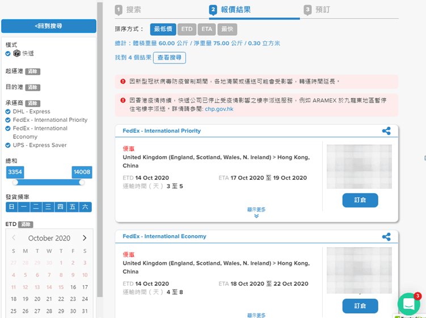This screenshot has height=318, width=426.
Task: Open step 2 報價結果 tab
Action: [230, 10]
